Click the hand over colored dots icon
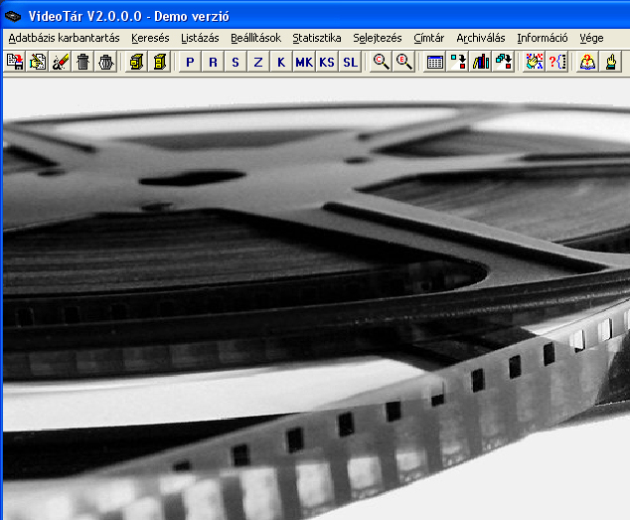This screenshot has height=520, width=630. [534, 62]
